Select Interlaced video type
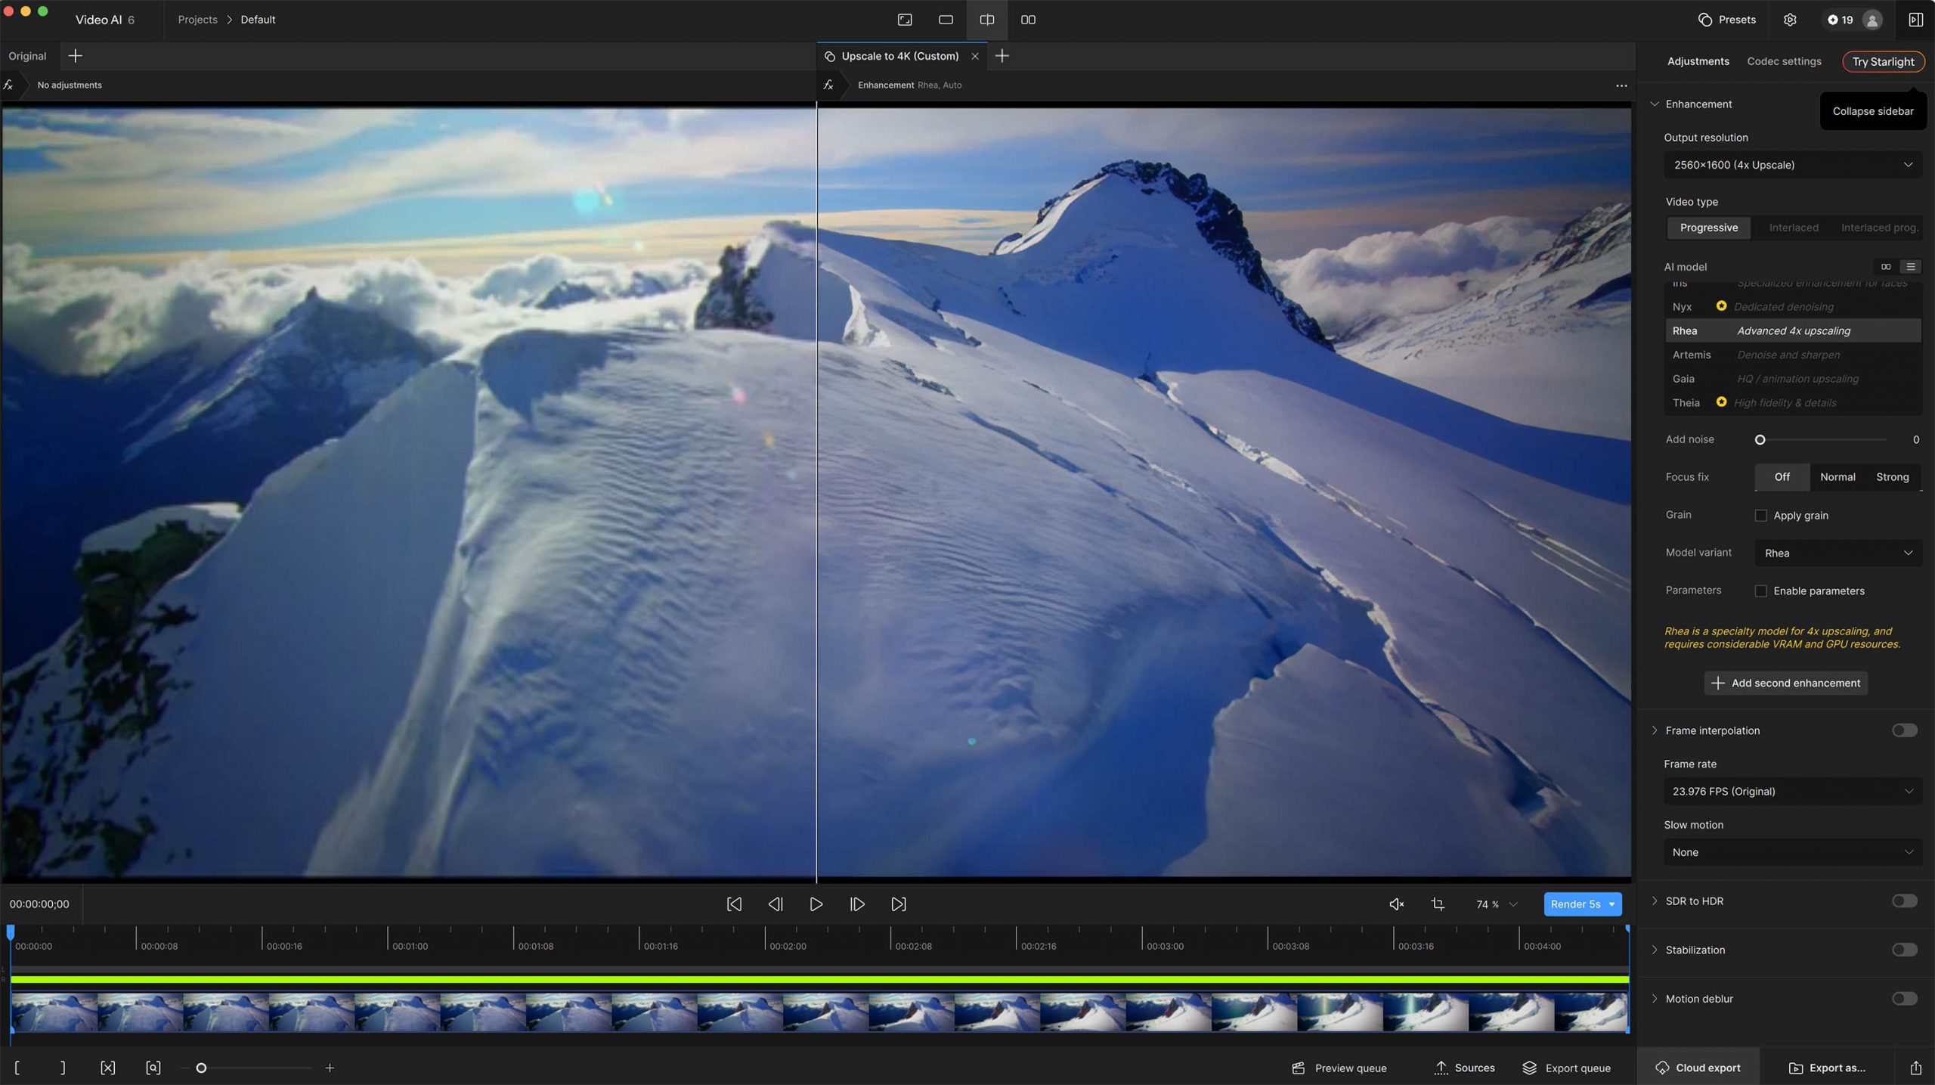Viewport: 1935px width, 1085px height. pyautogui.click(x=1794, y=228)
